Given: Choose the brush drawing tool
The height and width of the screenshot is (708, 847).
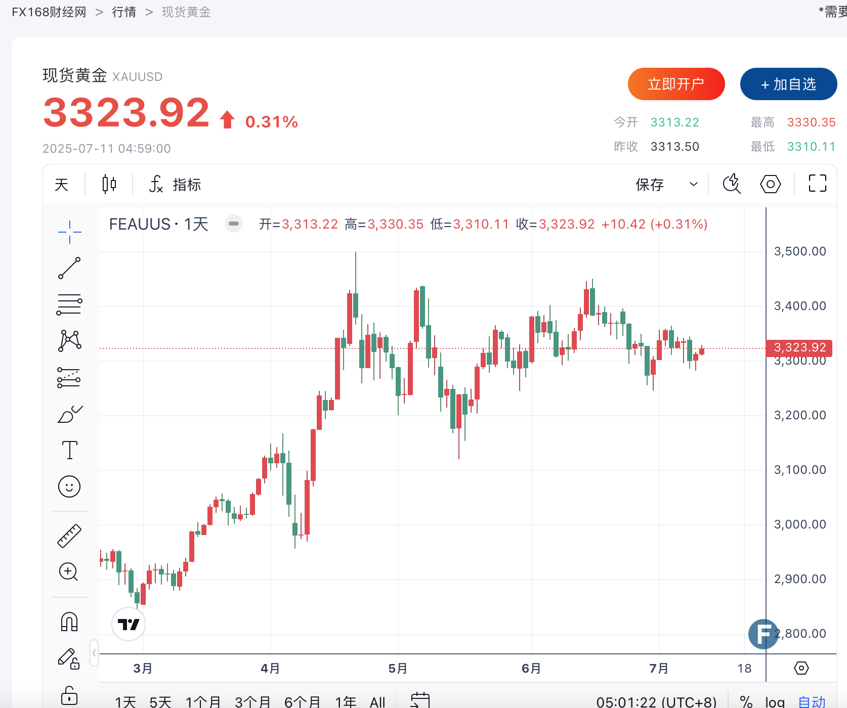Looking at the screenshot, I should point(70,414).
